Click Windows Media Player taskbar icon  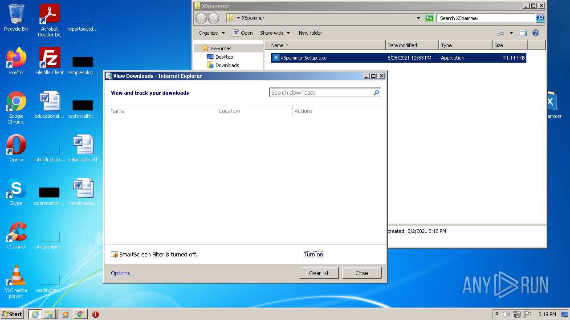(65, 314)
